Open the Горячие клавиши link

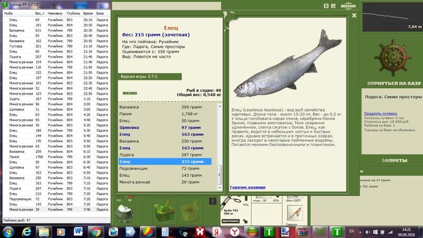247,187
